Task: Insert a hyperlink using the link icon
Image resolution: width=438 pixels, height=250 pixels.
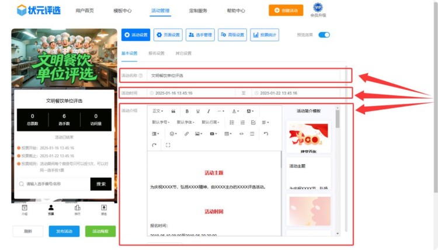Action: pos(186,134)
